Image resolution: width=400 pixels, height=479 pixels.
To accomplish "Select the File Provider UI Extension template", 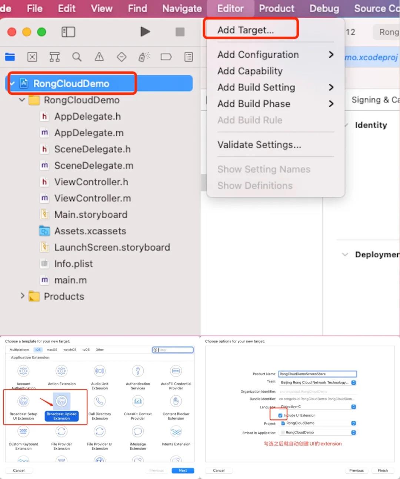I will tap(100, 437).
